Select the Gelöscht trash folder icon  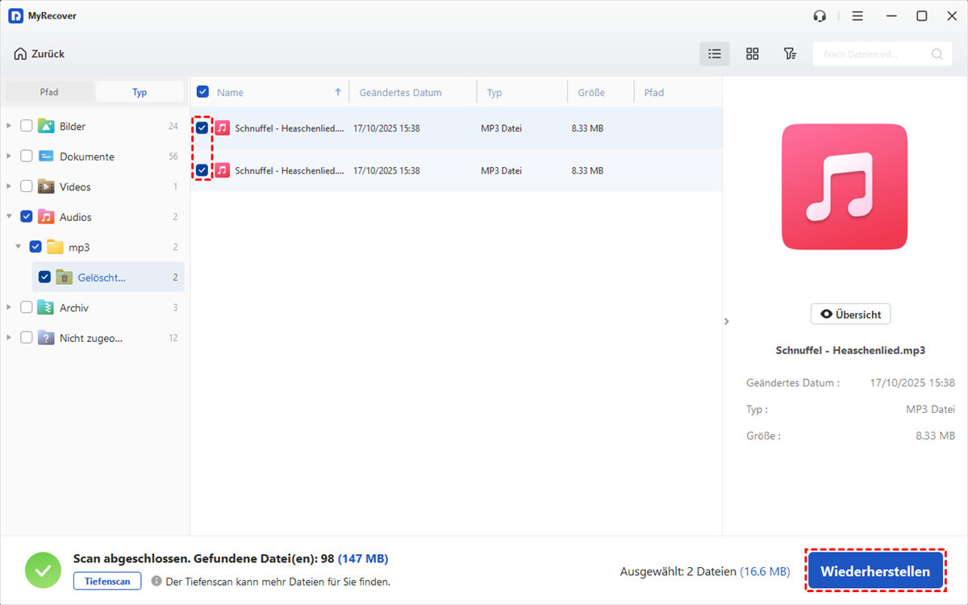tap(65, 277)
